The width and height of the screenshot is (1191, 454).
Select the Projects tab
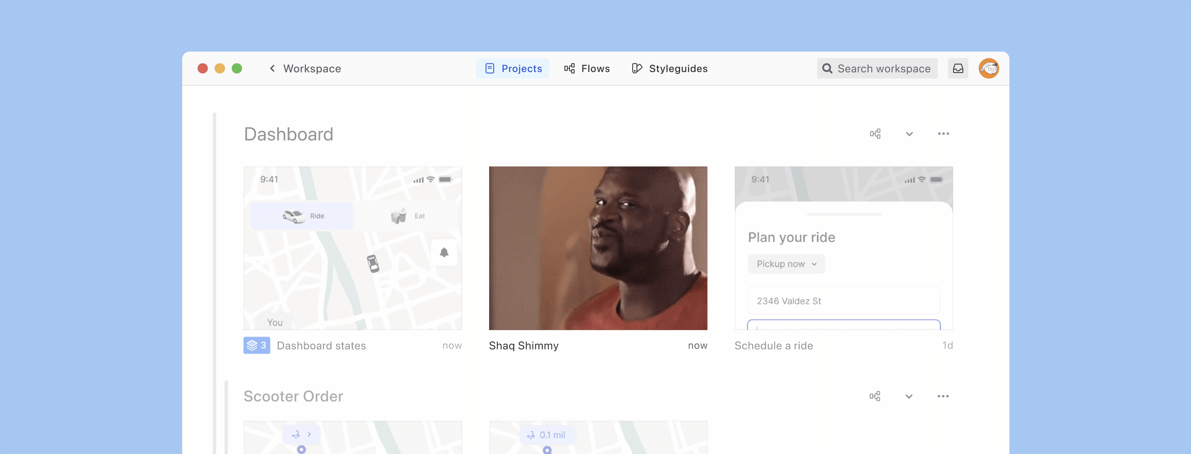coord(513,68)
